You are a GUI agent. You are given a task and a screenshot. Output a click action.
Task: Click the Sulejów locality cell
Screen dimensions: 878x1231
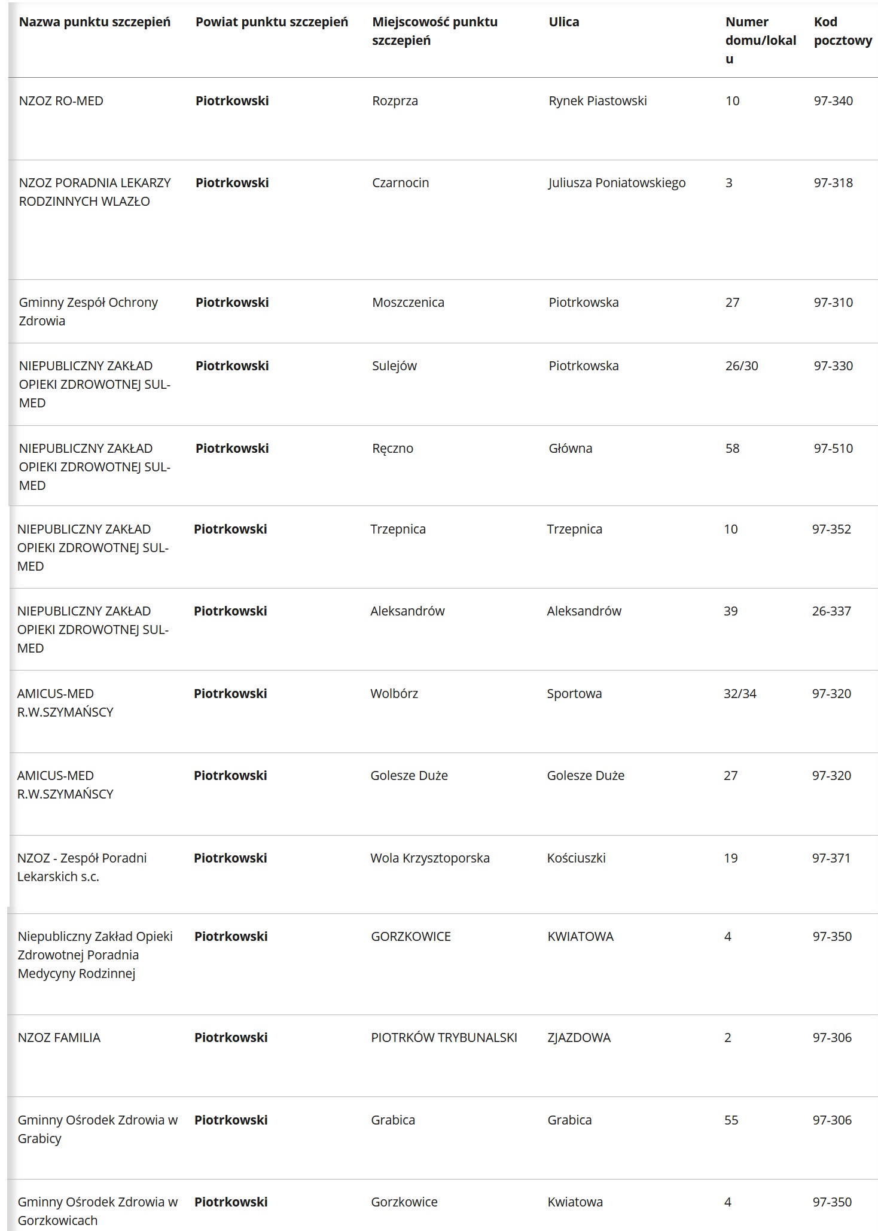coord(394,366)
